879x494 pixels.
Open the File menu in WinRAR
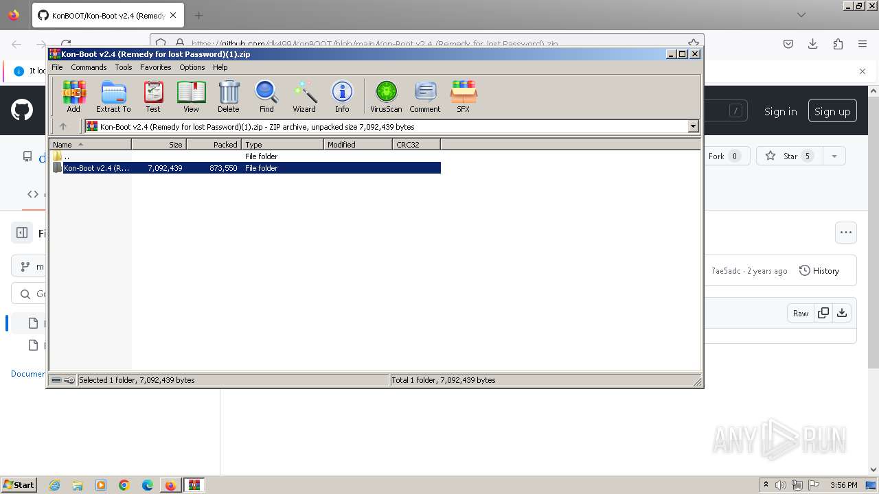click(x=57, y=67)
